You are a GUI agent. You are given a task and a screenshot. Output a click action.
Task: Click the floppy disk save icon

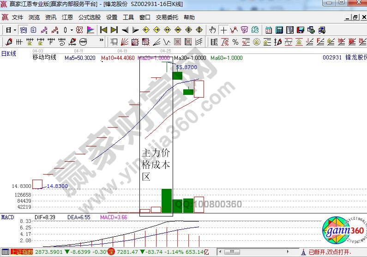pos(301,30)
